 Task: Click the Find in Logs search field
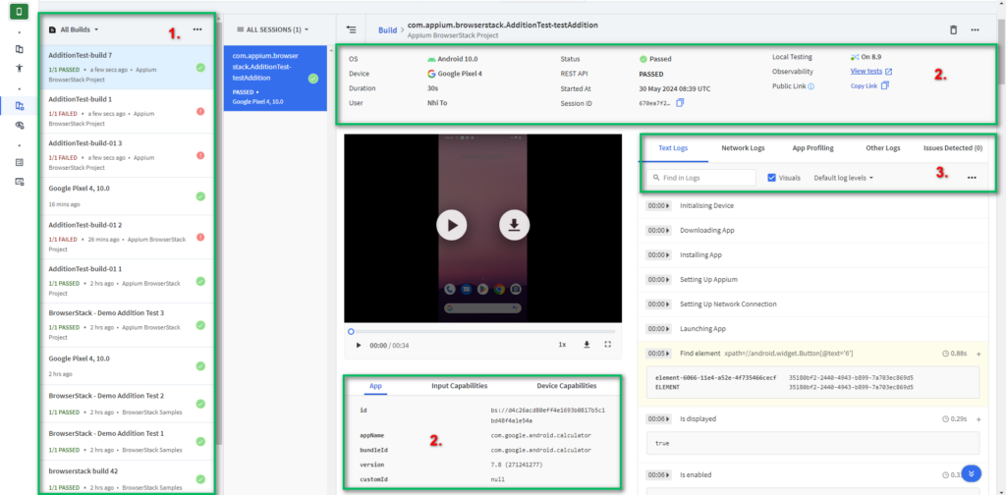point(699,178)
